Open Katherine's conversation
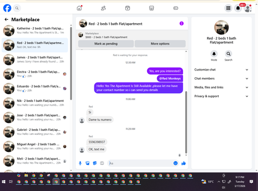 coord(35,30)
